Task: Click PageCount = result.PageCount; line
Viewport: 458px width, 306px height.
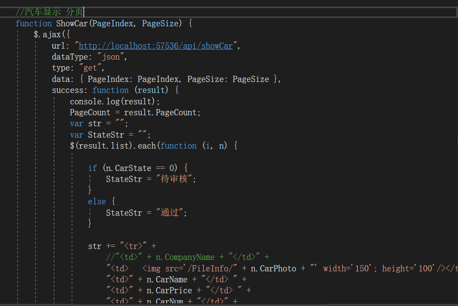Action: click(x=135, y=112)
